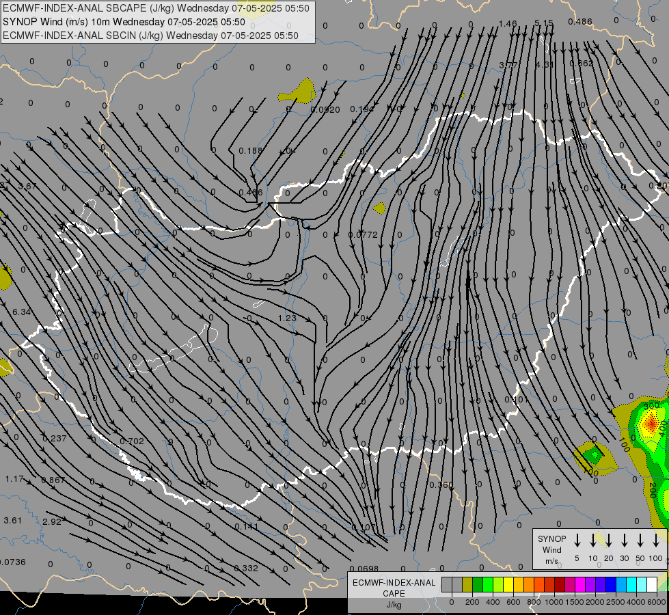669x615 pixels.
Task: Click the 0.772 value on the map
Action: click(x=363, y=235)
